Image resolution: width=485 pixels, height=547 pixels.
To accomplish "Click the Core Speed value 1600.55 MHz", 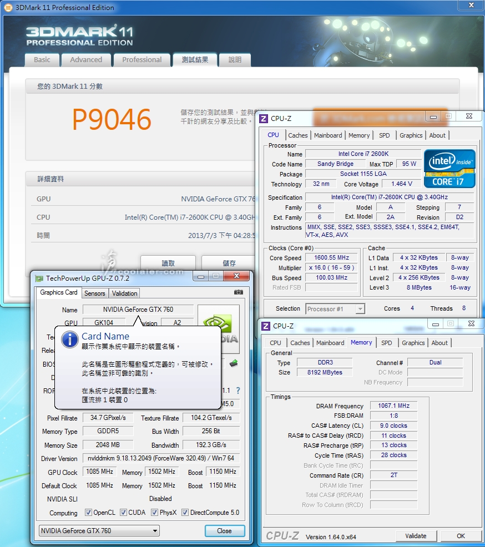I will point(331,258).
